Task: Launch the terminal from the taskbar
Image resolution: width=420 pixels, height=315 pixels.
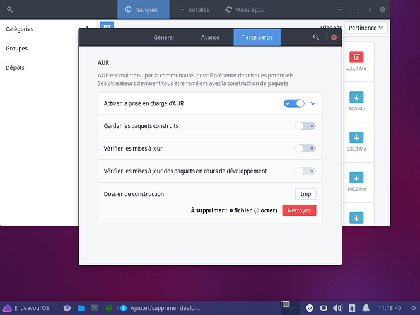Action: [x=95, y=308]
